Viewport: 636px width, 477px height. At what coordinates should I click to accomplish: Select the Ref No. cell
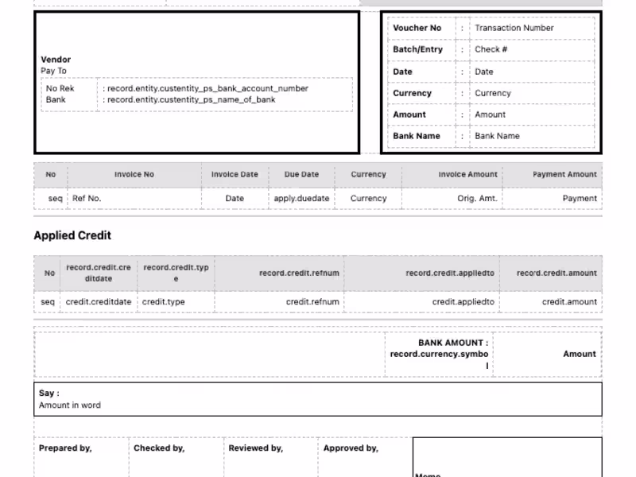tap(134, 198)
